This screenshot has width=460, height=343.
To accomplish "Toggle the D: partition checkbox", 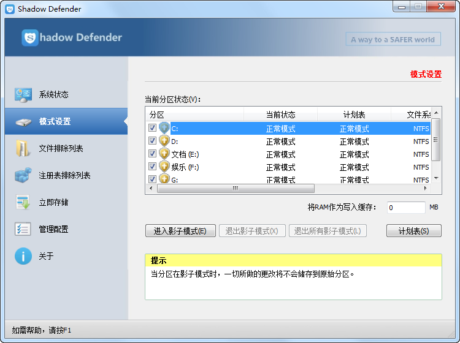I will [153, 141].
